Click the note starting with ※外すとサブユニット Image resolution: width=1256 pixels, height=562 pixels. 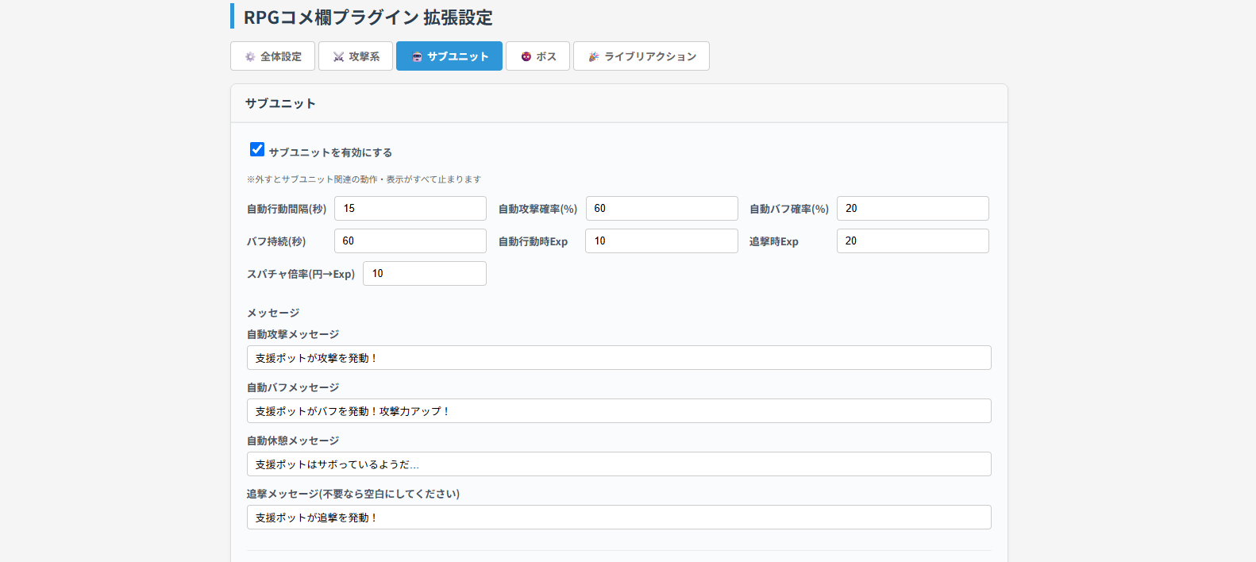click(364, 179)
